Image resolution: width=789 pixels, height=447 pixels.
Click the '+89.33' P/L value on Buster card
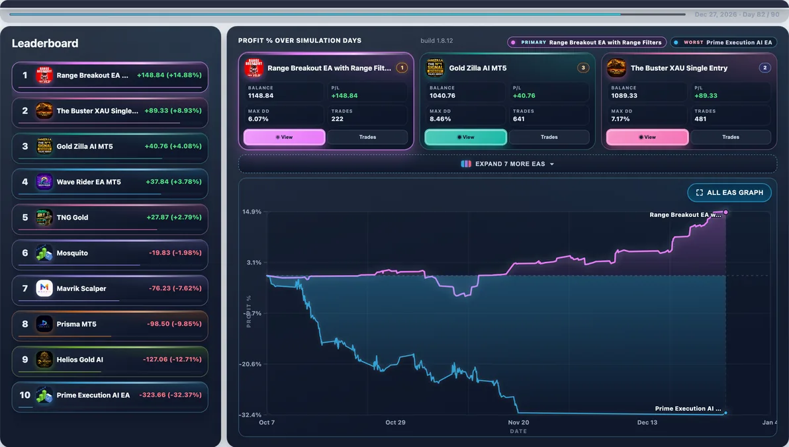pos(706,95)
